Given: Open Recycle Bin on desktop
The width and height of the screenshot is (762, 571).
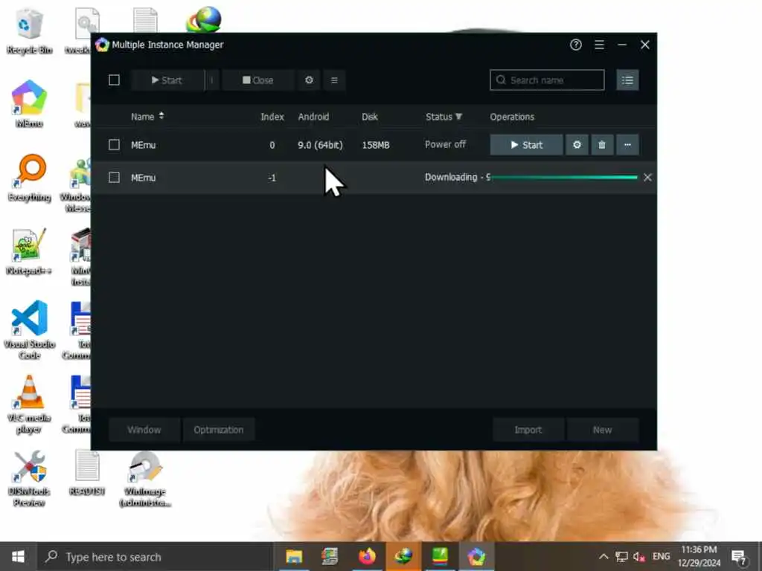Looking at the screenshot, I should tap(29, 31).
